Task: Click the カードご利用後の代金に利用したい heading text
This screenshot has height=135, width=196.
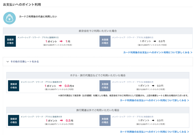Action: (38, 16)
